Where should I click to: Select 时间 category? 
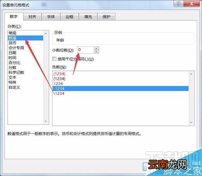pyautogui.click(x=25, y=58)
